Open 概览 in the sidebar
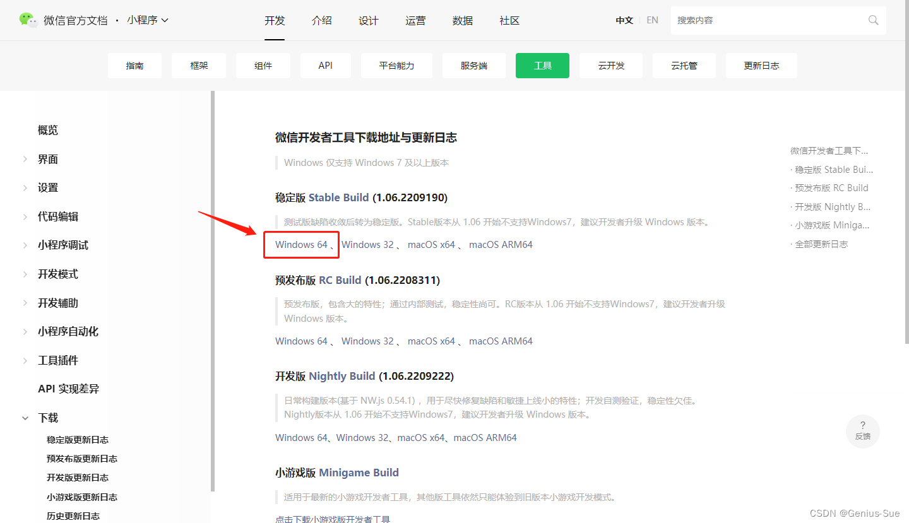Viewport: 909px width, 523px height. tap(48, 130)
